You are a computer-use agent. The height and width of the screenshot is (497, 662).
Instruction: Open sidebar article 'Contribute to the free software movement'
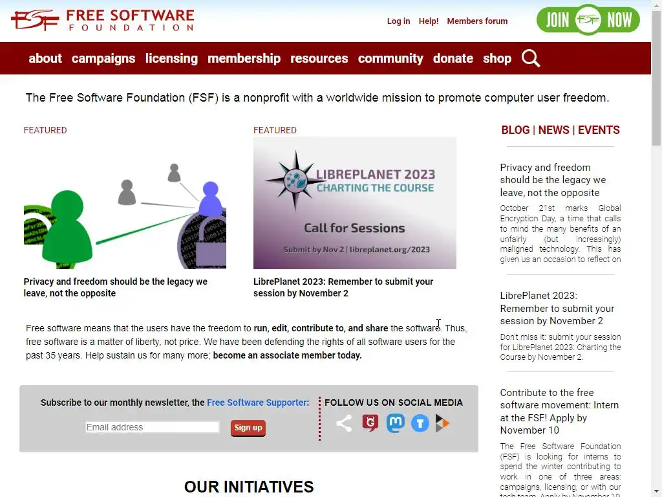coord(559,411)
